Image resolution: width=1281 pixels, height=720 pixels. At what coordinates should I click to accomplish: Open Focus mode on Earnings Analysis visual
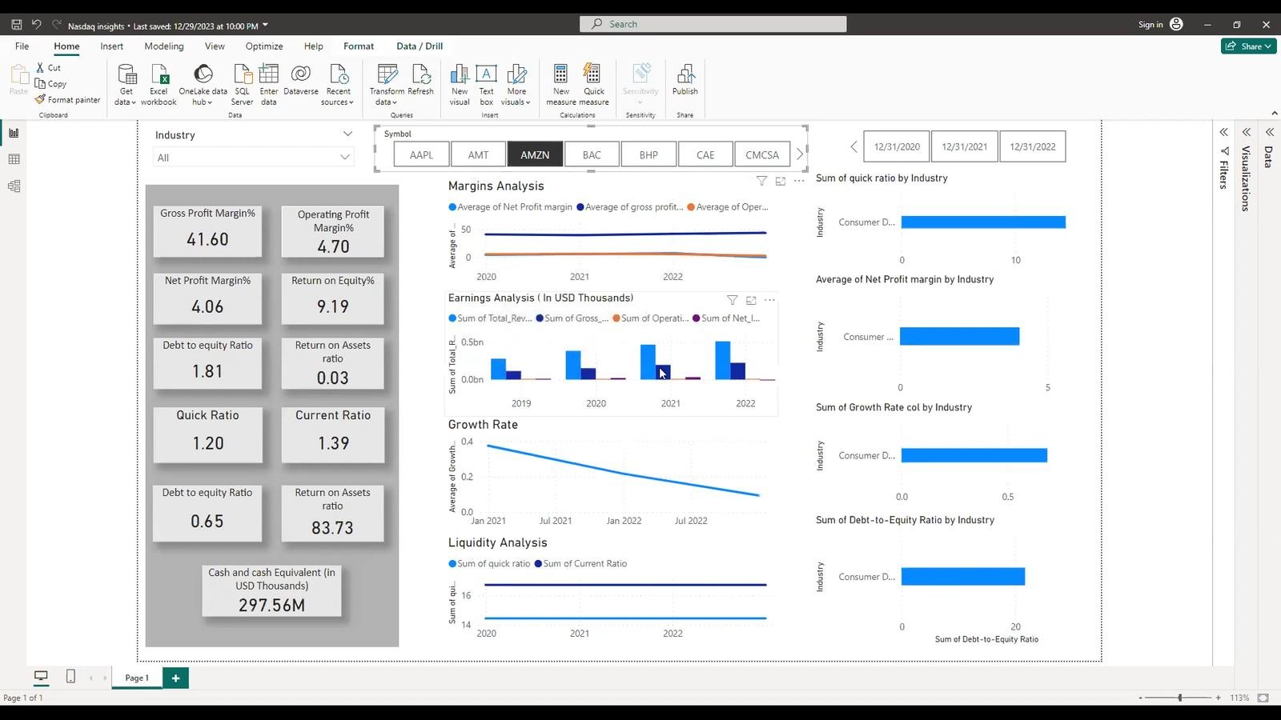pos(751,300)
